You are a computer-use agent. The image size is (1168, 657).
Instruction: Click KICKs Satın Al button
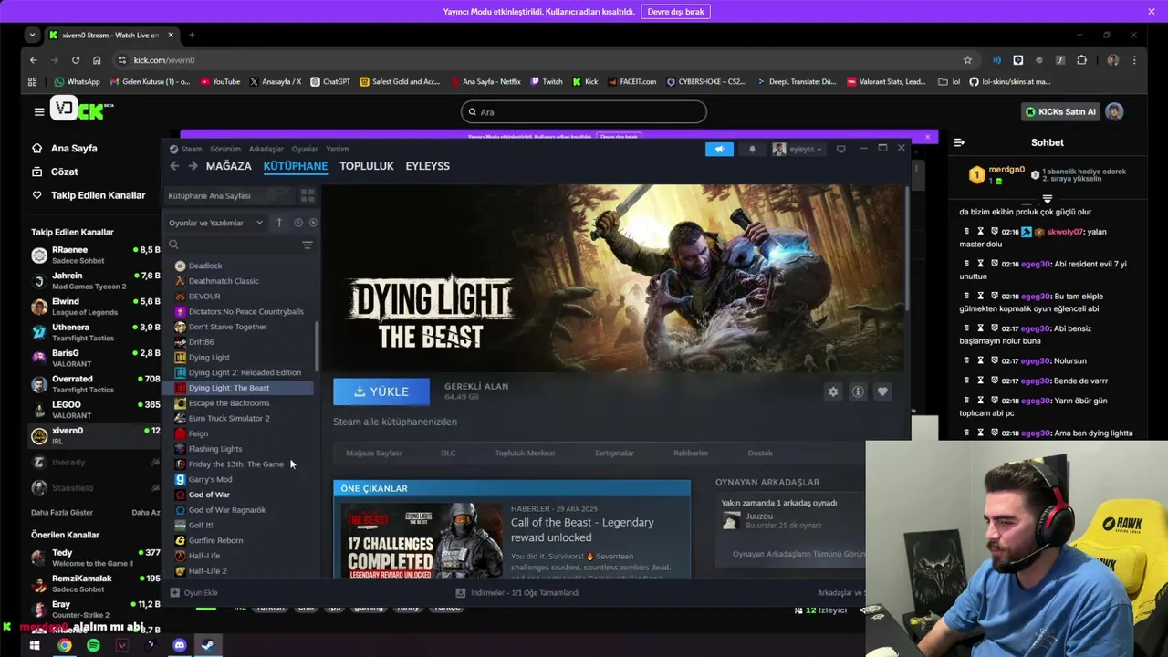click(x=1059, y=111)
